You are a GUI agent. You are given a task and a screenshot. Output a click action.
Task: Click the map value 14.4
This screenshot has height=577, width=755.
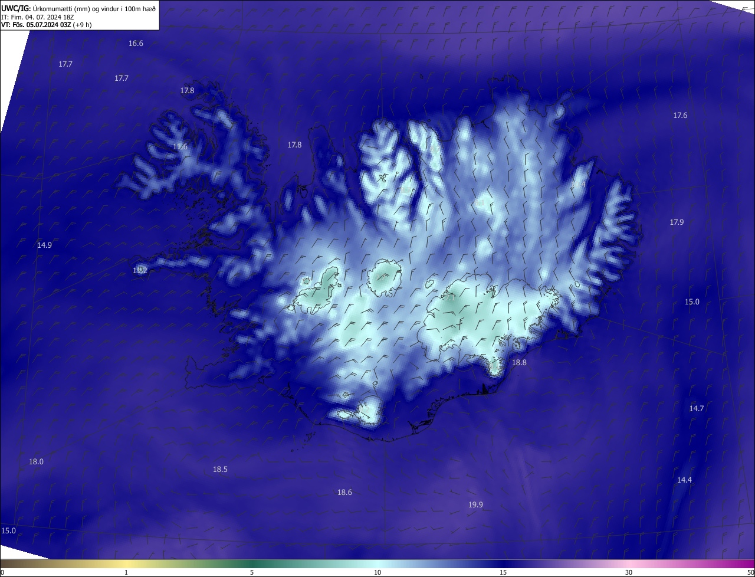click(684, 480)
